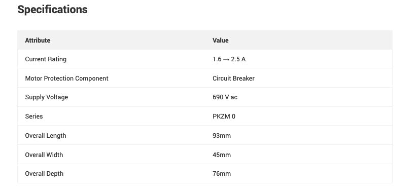Click Motor Protection Component attribute label
This screenshot has width=420, height=193.
pyautogui.click(x=66, y=79)
